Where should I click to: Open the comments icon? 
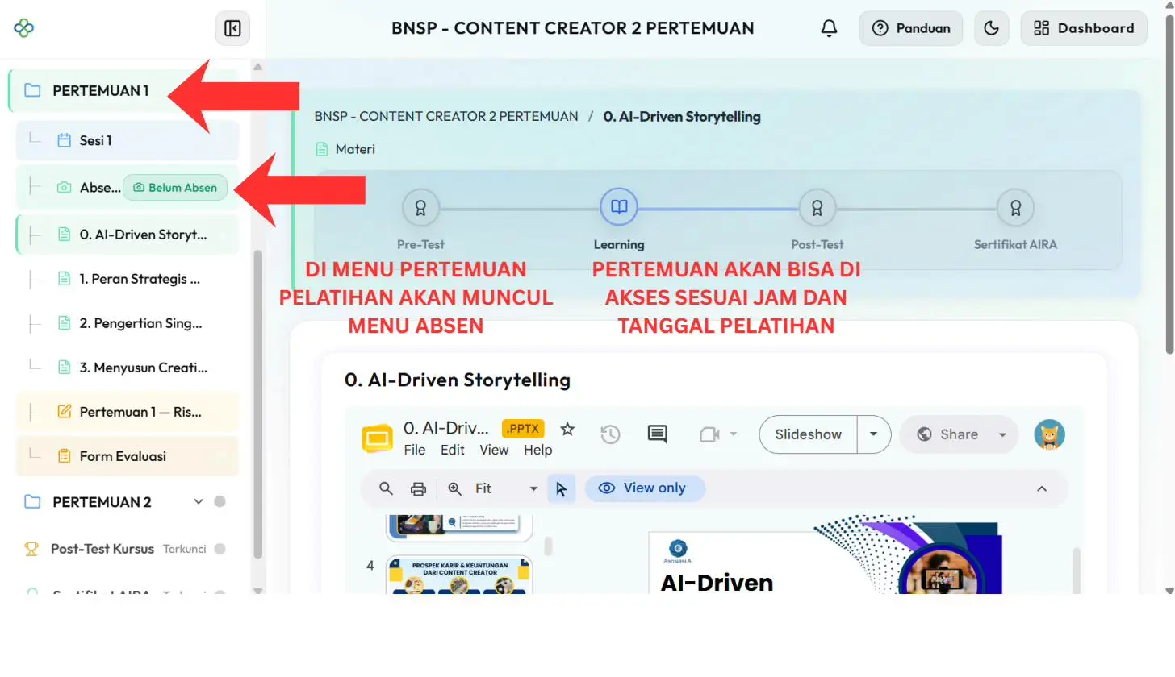click(x=658, y=434)
